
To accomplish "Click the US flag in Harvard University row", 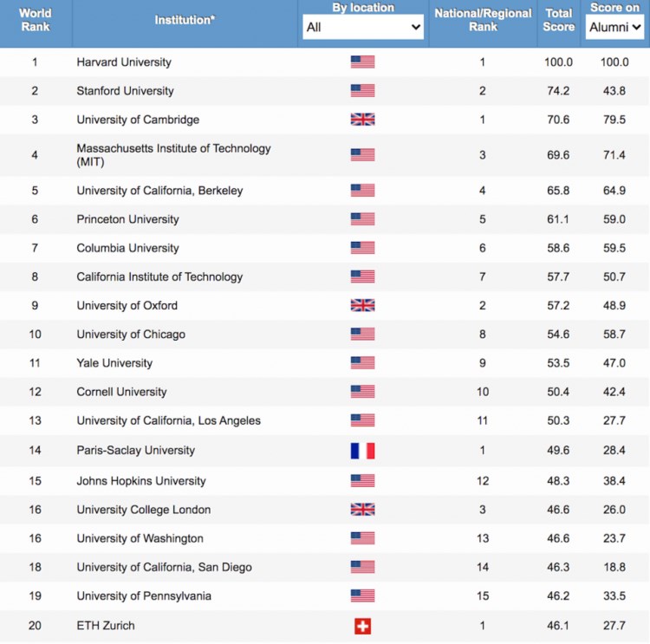I will 363,62.
